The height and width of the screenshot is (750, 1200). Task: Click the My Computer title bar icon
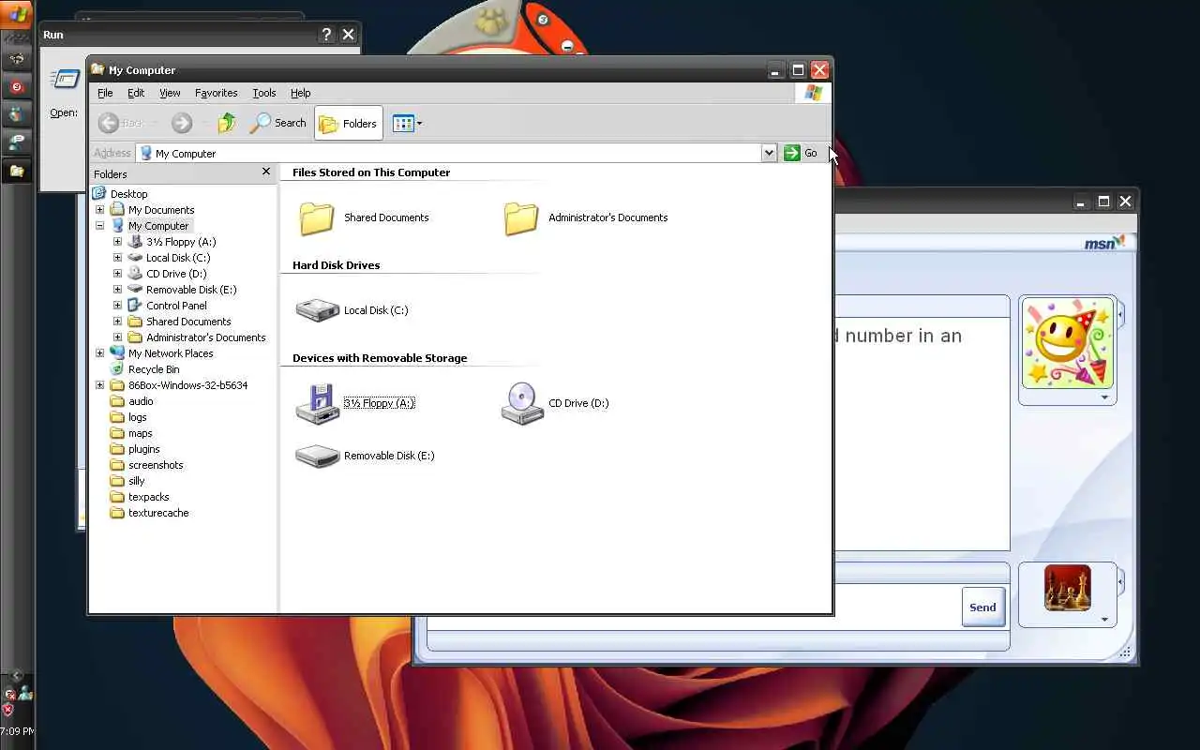97,69
